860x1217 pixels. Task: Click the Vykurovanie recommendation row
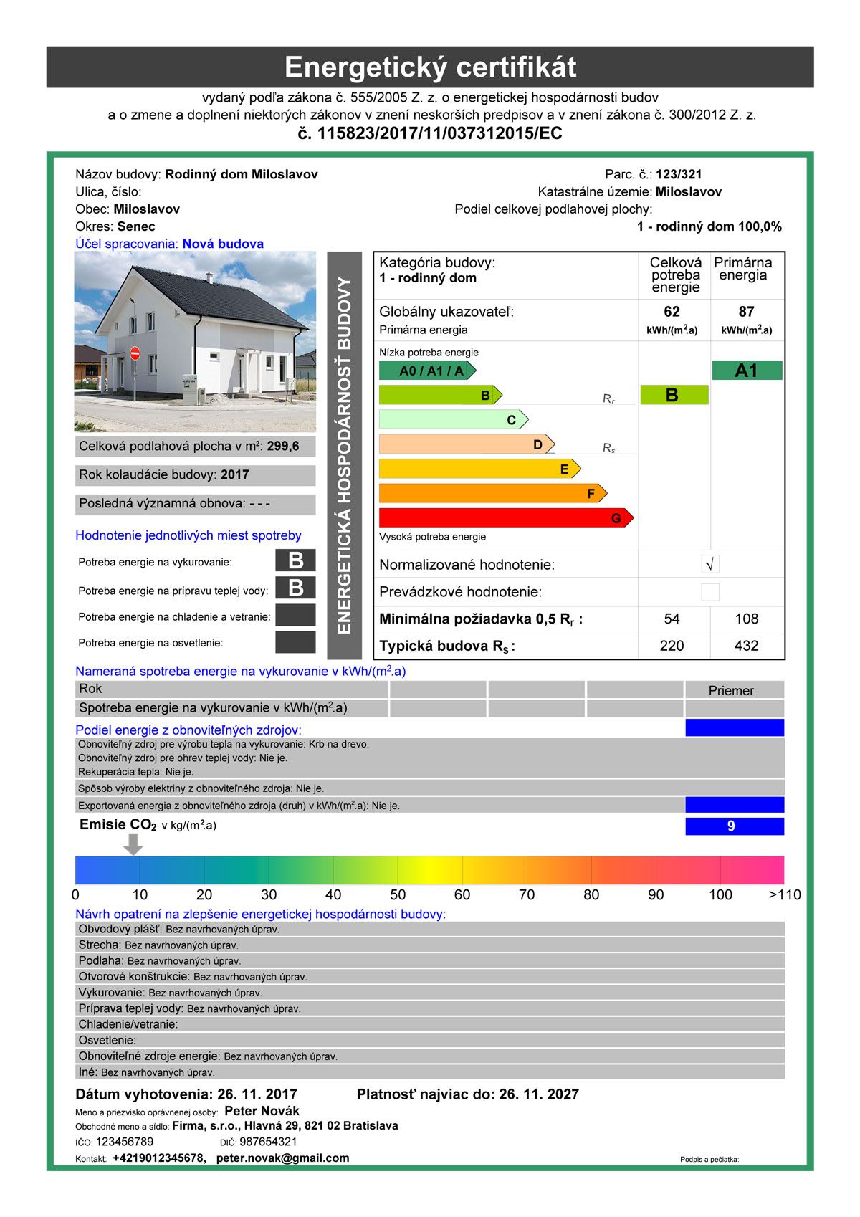coord(430,993)
